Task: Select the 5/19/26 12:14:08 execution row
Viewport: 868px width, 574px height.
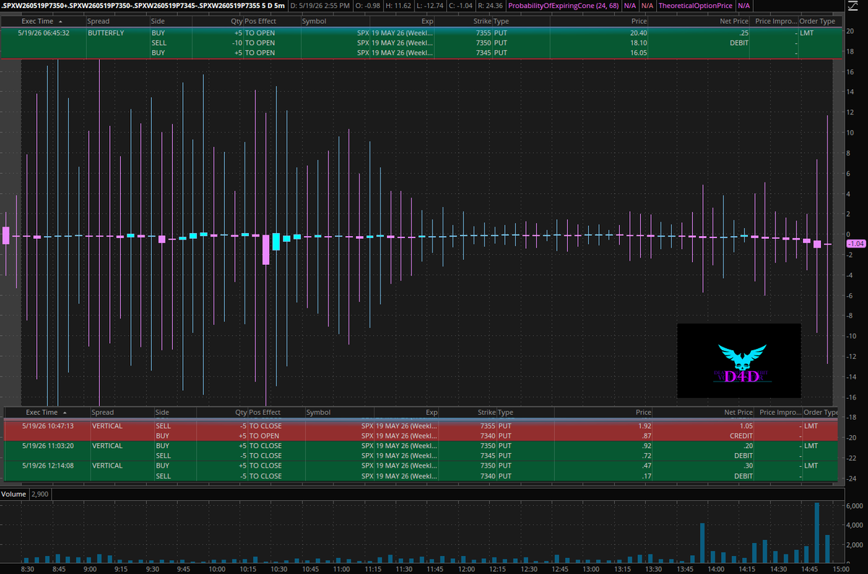Action: coord(421,471)
